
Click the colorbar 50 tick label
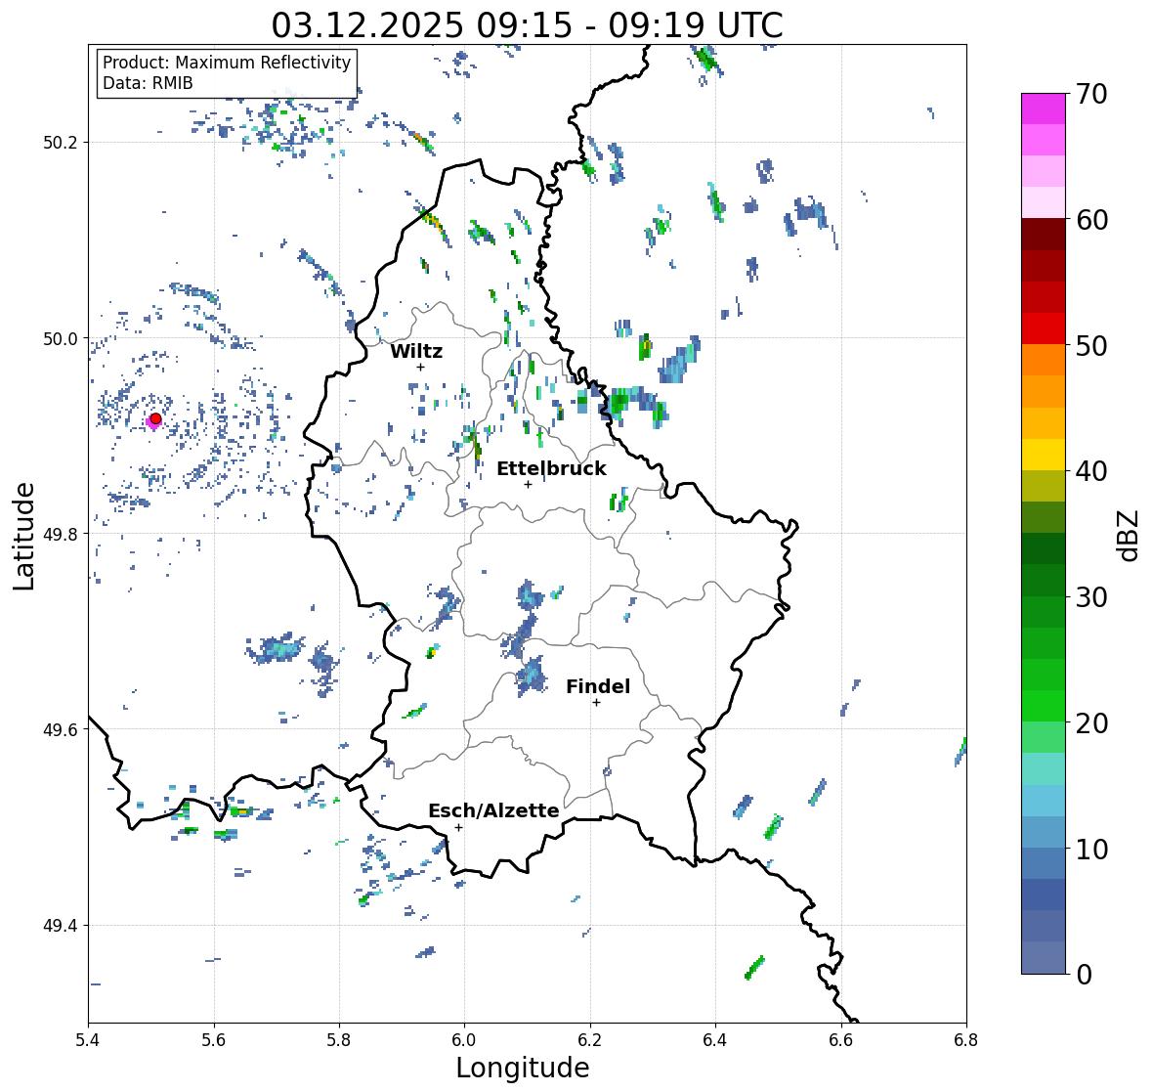click(1091, 345)
